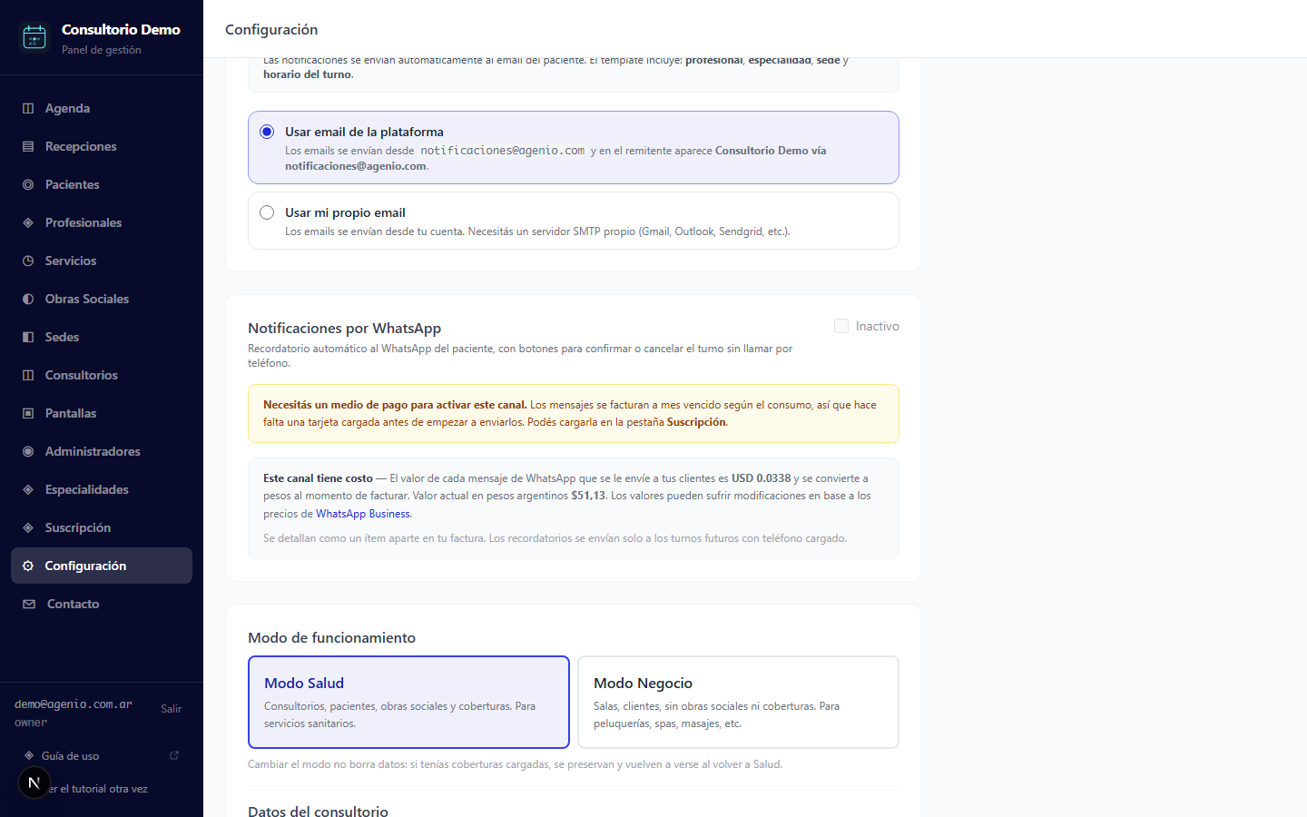Click the Salir logout link
Image resolution: width=1307 pixels, height=817 pixels.
pos(171,709)
